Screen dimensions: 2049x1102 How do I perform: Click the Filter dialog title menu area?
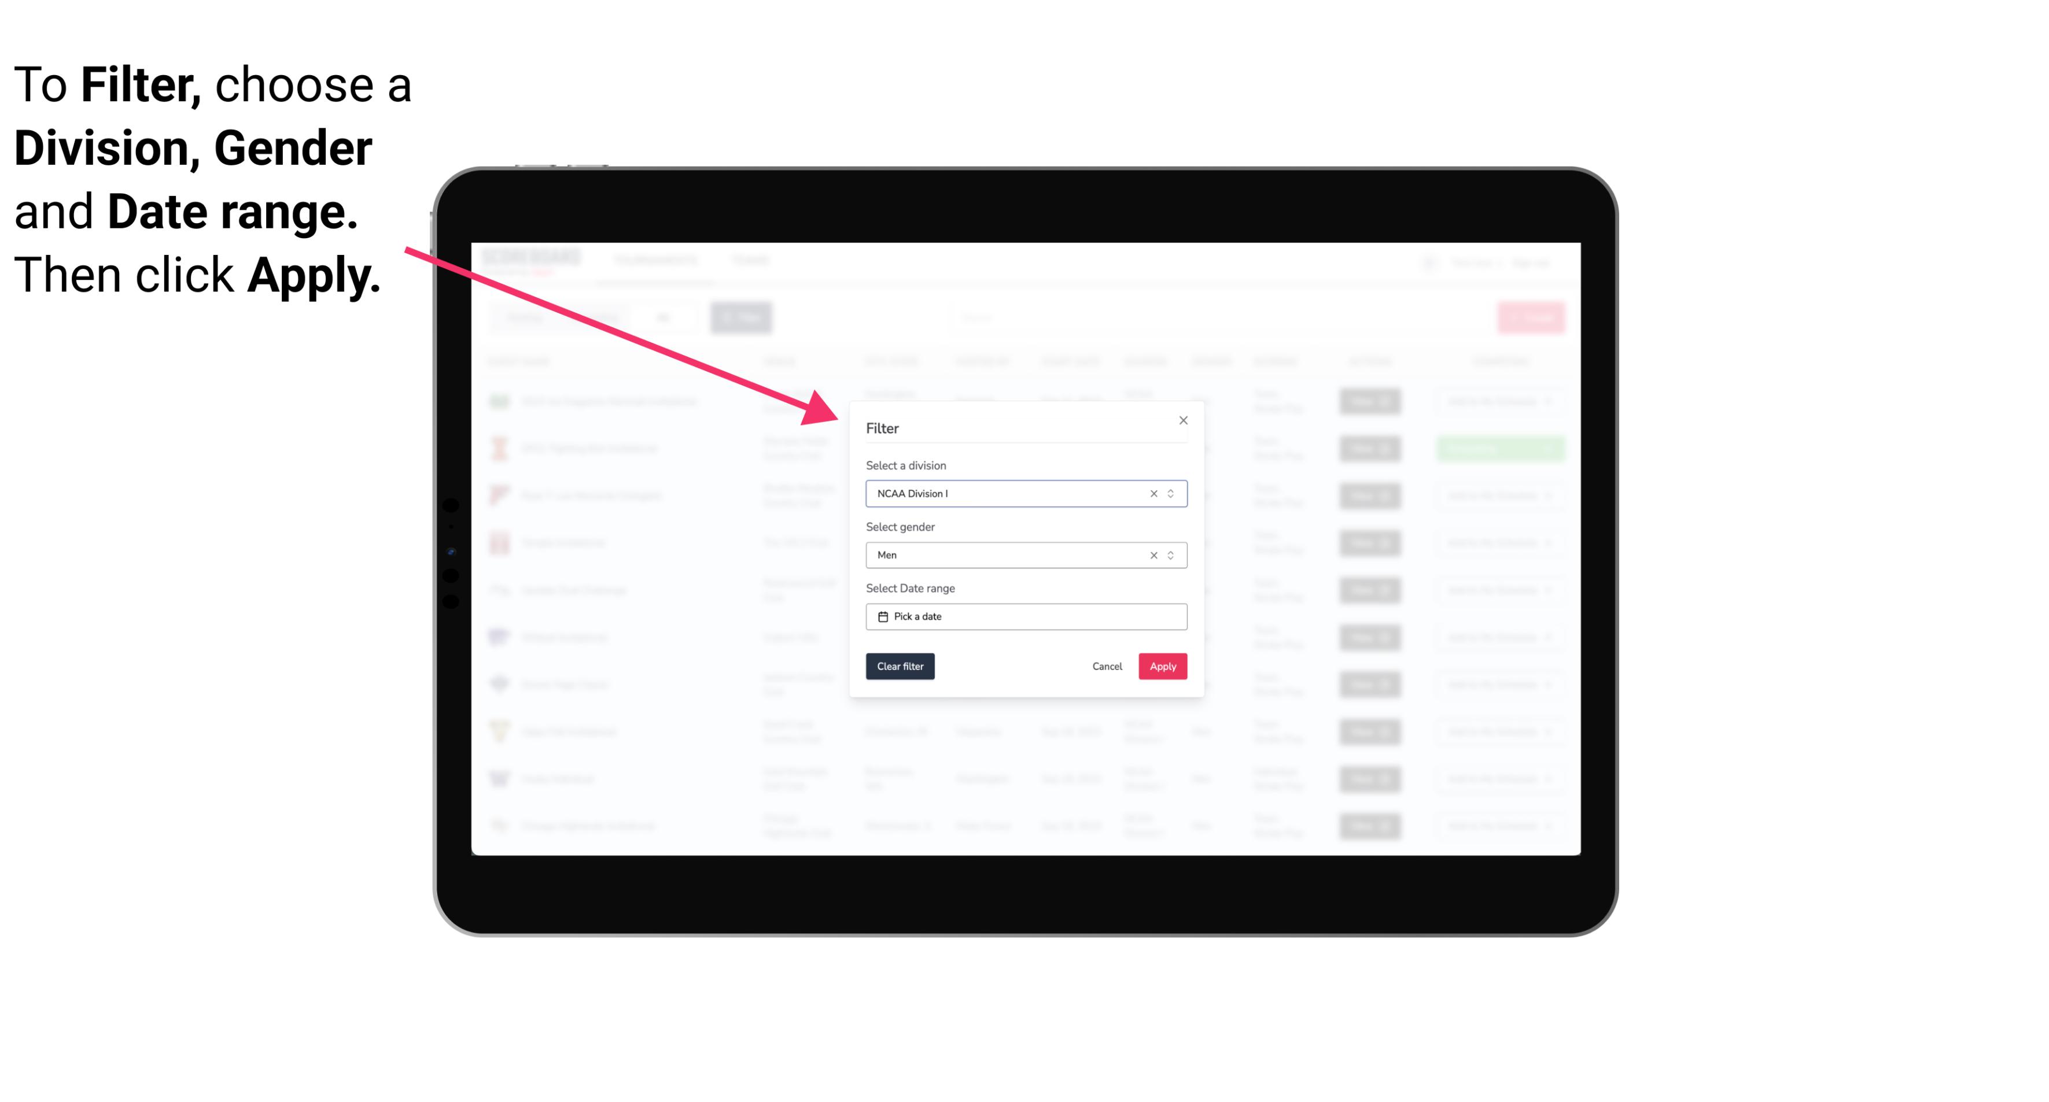(x=883, y=427)
